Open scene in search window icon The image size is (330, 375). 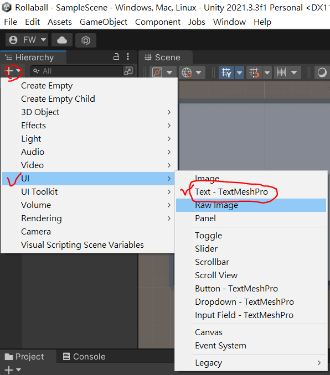pos(128,71)
